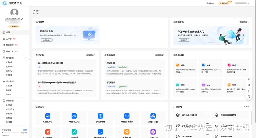Open the GaussDB quick access icon

153,132
